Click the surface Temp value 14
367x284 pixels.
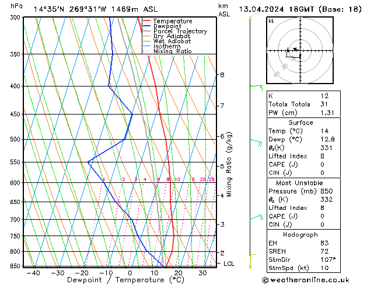324,131
